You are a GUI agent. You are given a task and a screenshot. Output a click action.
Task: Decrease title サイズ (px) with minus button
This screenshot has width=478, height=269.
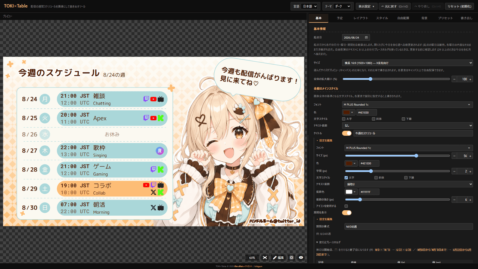click(454, 156)
